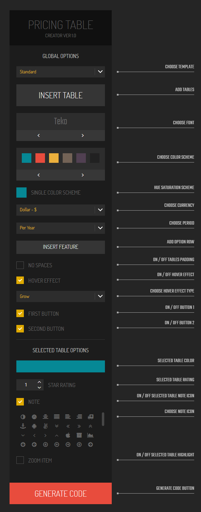
Task: Pick the Android robot note icon
Action: (34, 426)
